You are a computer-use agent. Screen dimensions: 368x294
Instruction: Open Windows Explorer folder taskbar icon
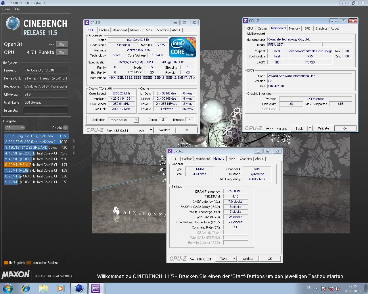43,288
